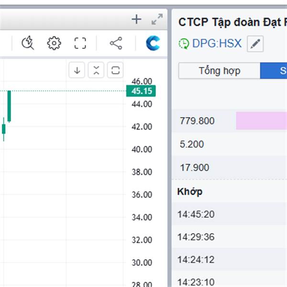Click the tall green candlestick reaching 45.15

coord(9,106)
